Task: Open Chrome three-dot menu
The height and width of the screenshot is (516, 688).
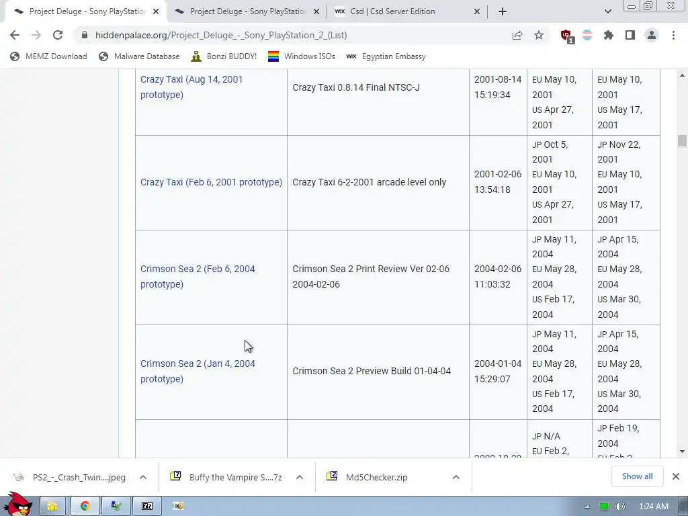Action: click(673, 35)
